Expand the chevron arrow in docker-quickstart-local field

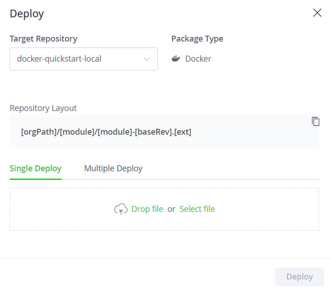coord(147,59)
